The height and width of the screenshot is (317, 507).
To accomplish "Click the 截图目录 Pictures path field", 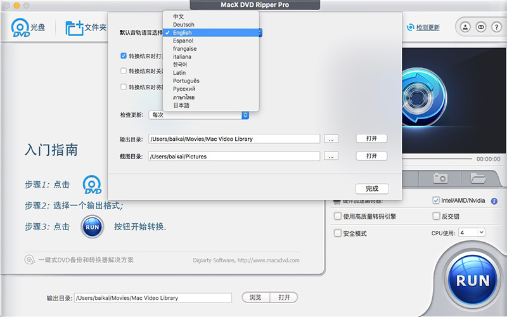I will (234, 156).
